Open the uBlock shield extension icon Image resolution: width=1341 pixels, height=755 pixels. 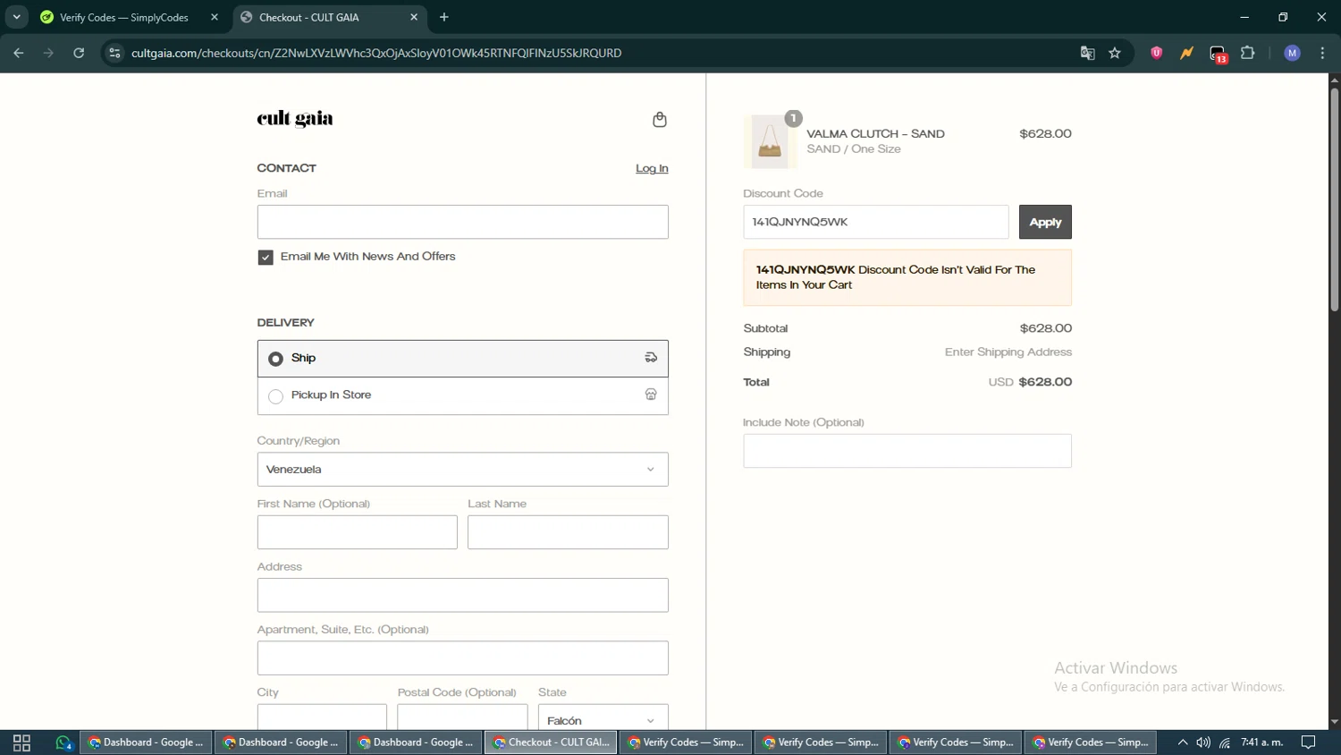click(1156, 53)
